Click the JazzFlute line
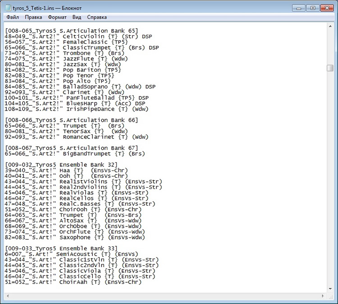The width and height of the screenshot is (338, 304). click(66, 59)
